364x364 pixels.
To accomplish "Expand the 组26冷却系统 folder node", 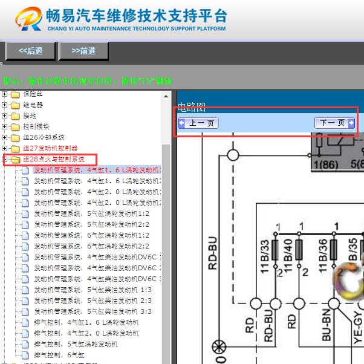I will [4, 137].
